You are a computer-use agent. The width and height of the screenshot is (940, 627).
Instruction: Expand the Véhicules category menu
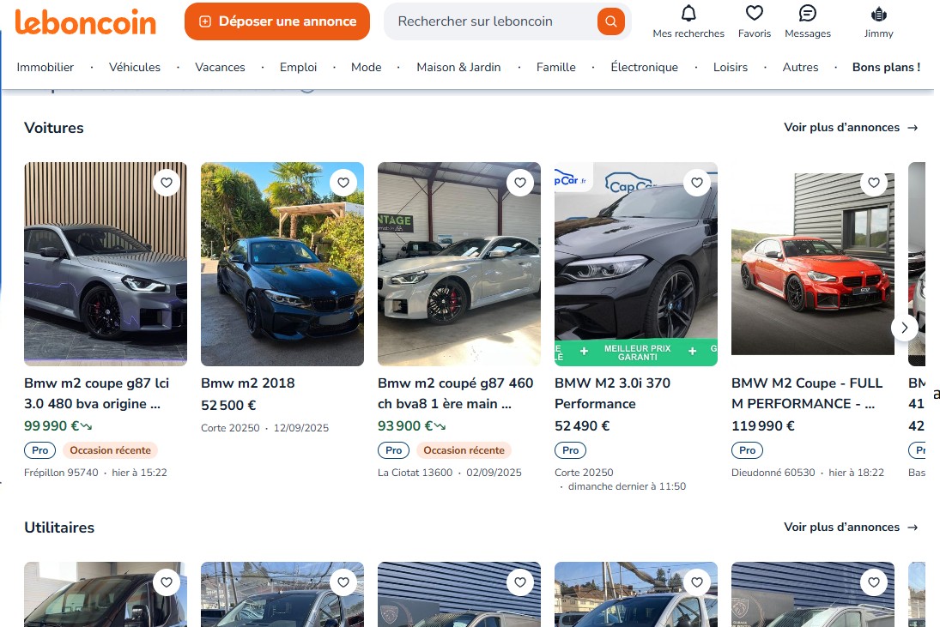135,67
